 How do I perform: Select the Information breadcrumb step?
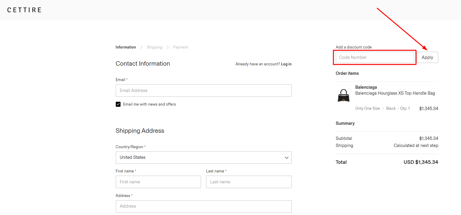click(x=126, y=47)
